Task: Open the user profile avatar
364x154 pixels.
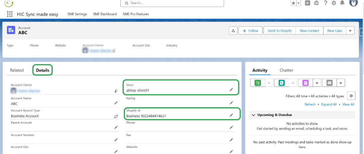Action: [x=354, y=2]
